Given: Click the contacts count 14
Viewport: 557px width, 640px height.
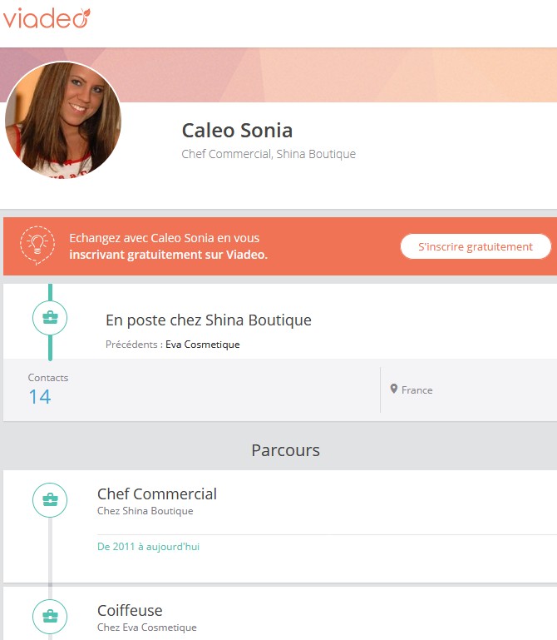Looking at the screenshot, I should click(40, 397).
